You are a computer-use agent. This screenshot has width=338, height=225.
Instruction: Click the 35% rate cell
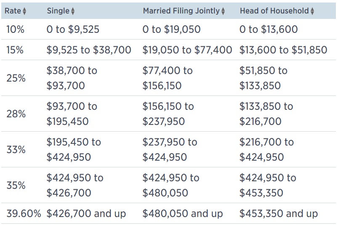coord(16,185)
